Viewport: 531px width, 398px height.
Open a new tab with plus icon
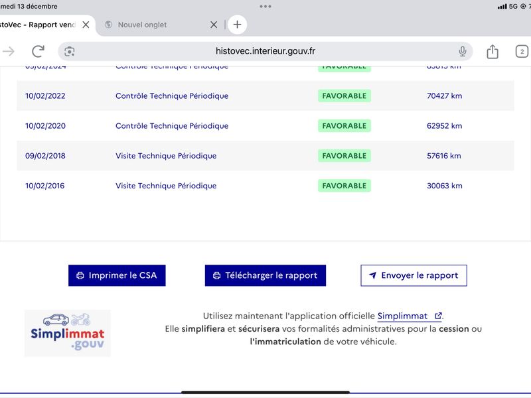tap(237, 25)
